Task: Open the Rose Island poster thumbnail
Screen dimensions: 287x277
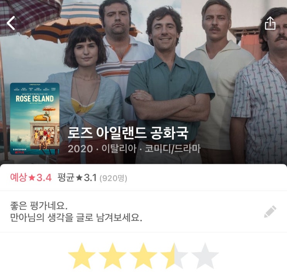Action: [x=35, y=119]
